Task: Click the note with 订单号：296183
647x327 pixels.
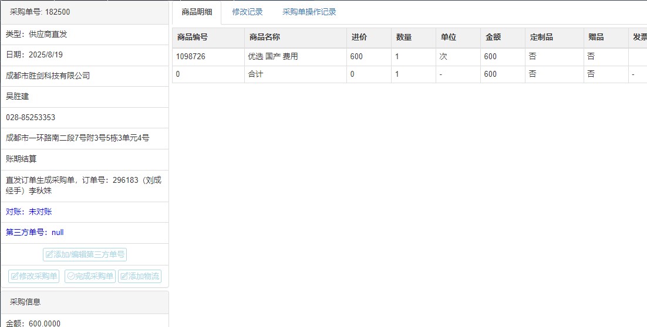Action: [x=83, y=185]
